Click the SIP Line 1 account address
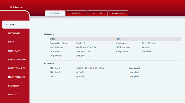The width and height of the screenshot is (185, 103). pyautogui.click(x=90, y=68)
